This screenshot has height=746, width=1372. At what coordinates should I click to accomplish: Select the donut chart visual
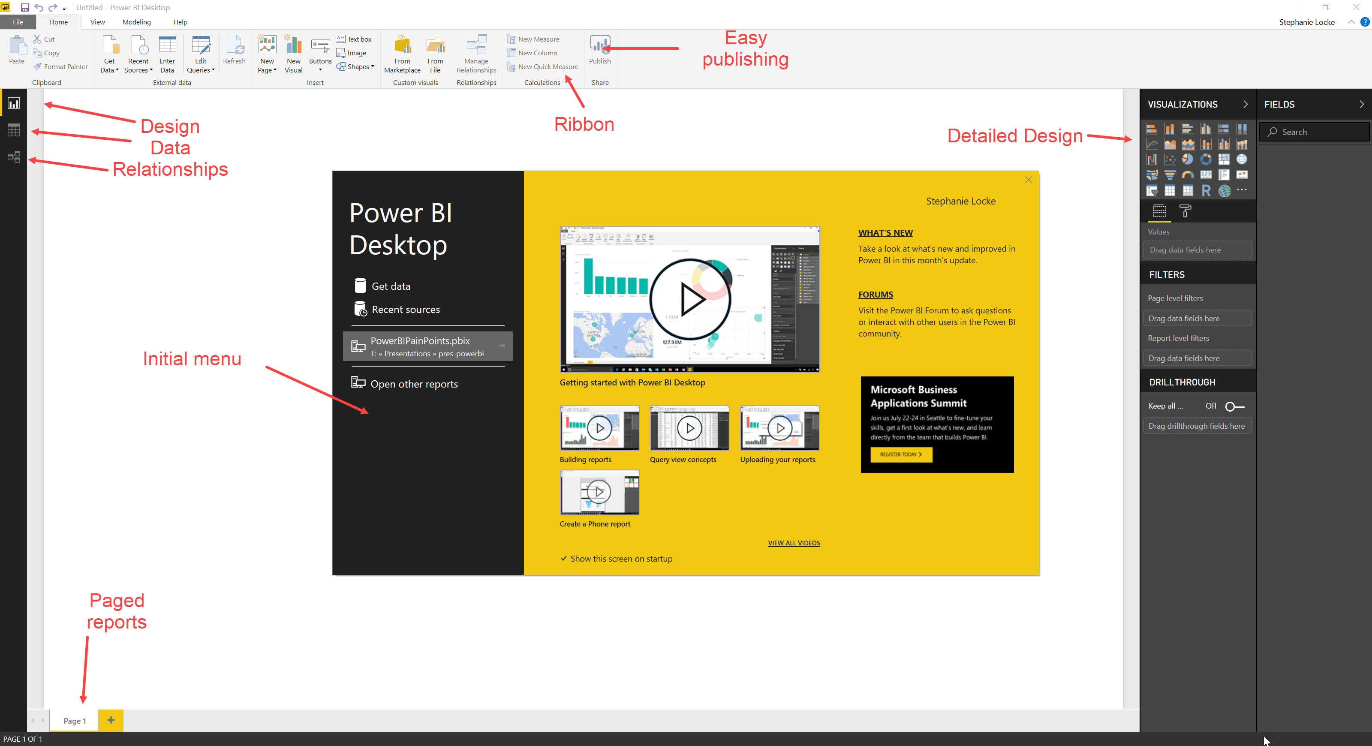pos(1206,160)
